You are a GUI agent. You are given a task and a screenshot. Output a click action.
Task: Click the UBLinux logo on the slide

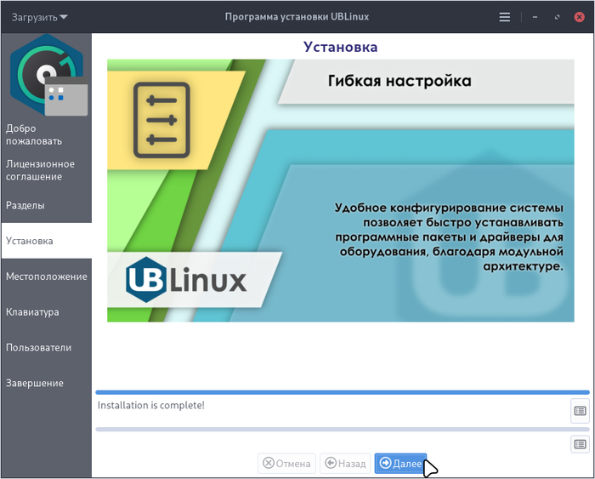click(x=186, y=280)
